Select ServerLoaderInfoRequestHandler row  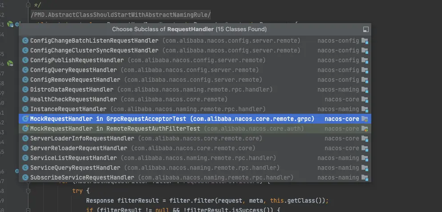(195, 138)
